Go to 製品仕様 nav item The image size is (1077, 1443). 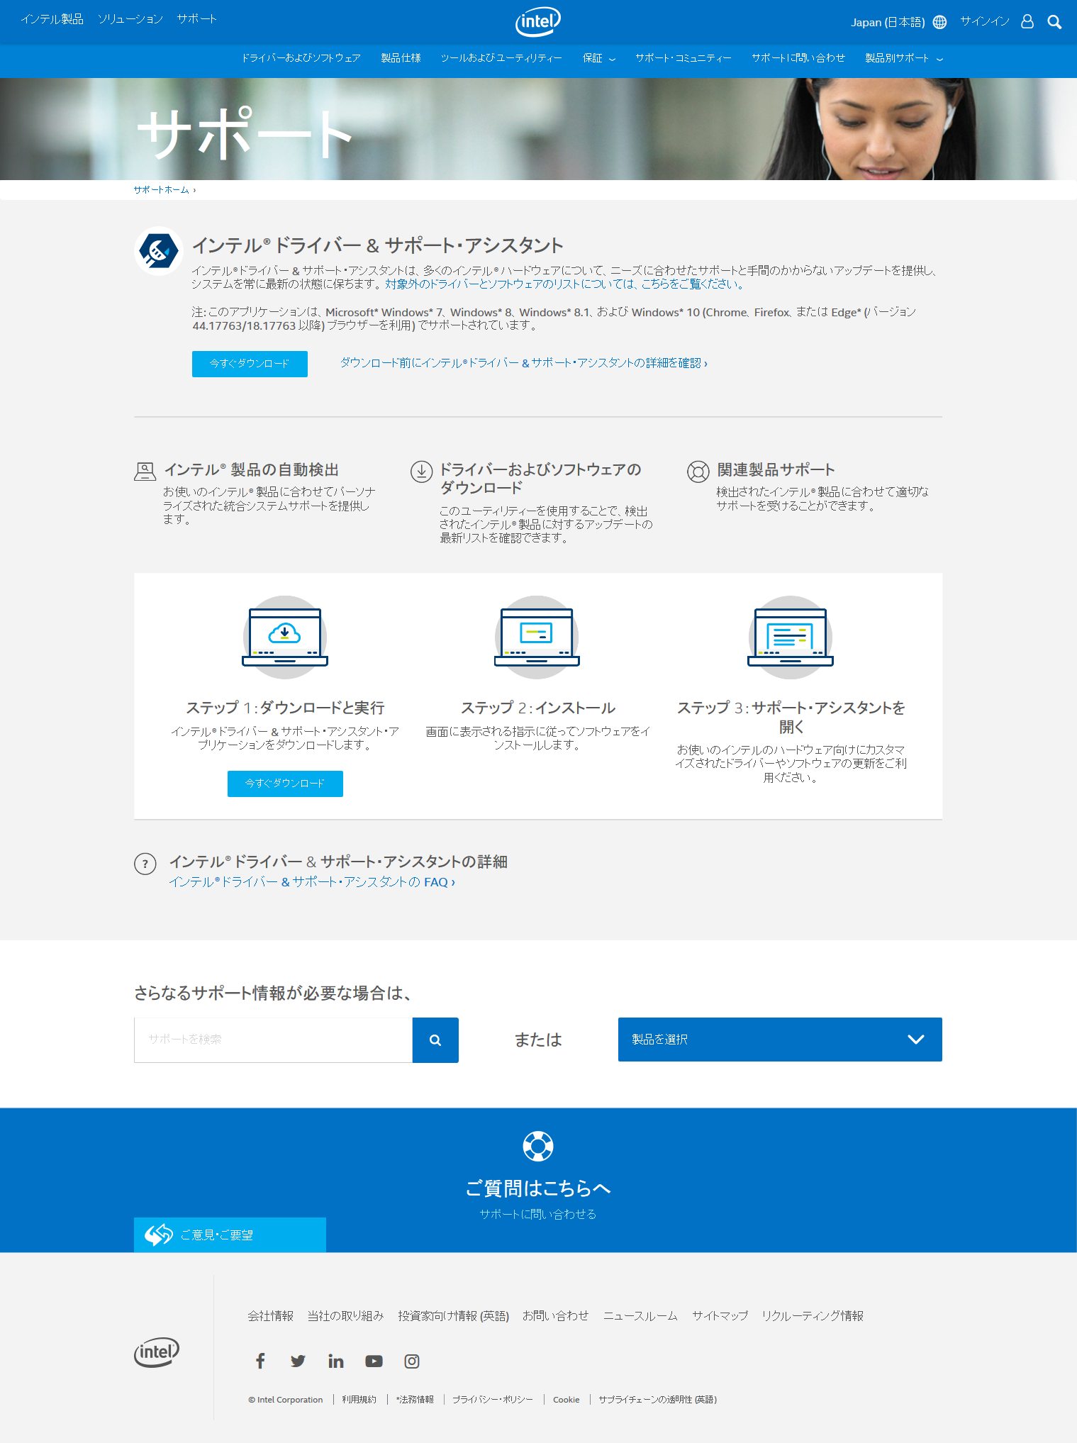[401, 58]
